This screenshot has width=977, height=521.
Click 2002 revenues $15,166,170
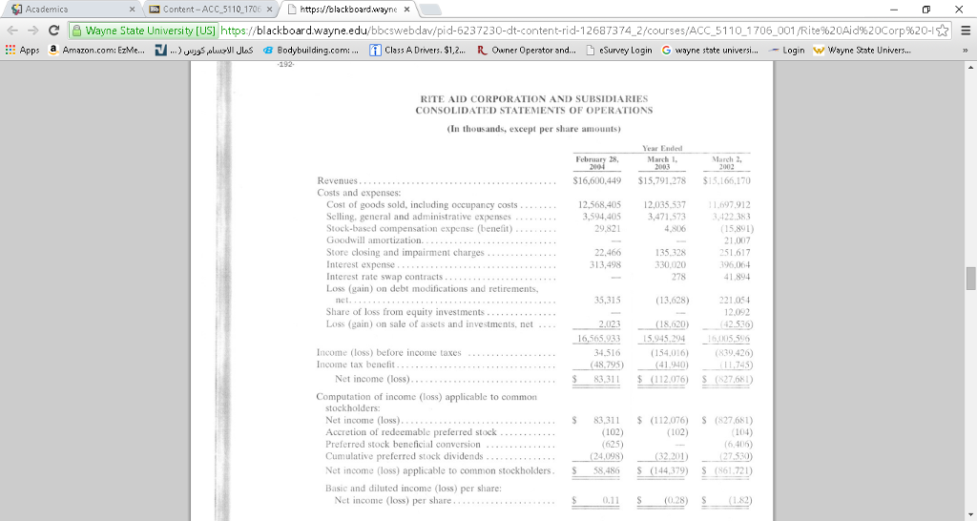(x=726, y=180)
